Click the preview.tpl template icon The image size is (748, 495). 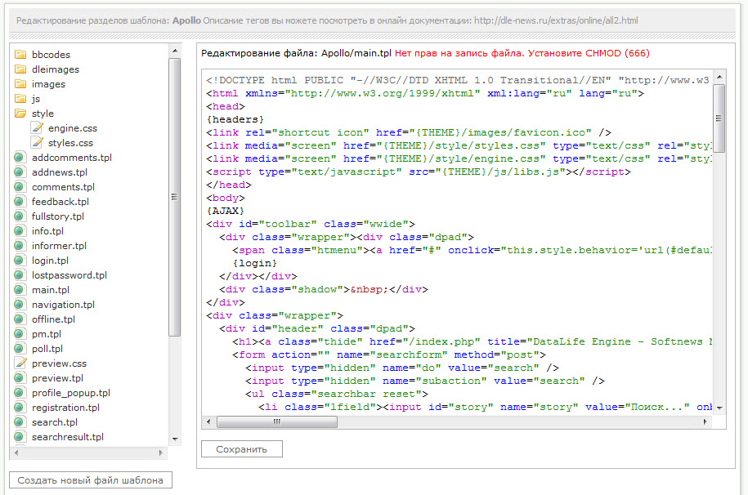20,378
